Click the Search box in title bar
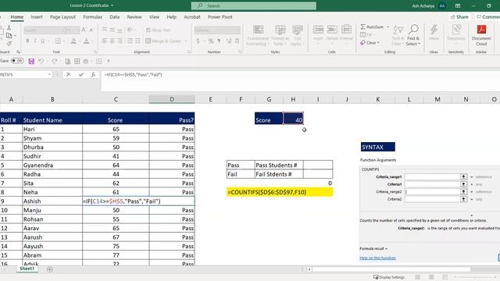The height and width of the screenshot is (281, 500). tap(253, 5)
